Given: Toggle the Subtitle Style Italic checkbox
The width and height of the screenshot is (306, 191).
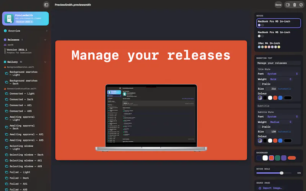Looking at the screenshot, I should pos(259,127).
